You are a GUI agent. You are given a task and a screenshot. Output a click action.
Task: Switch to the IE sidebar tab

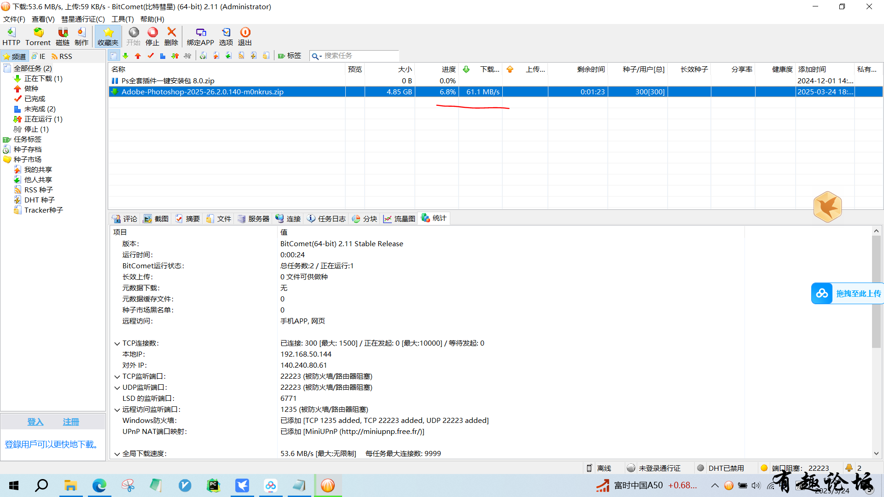click(39, 56)
